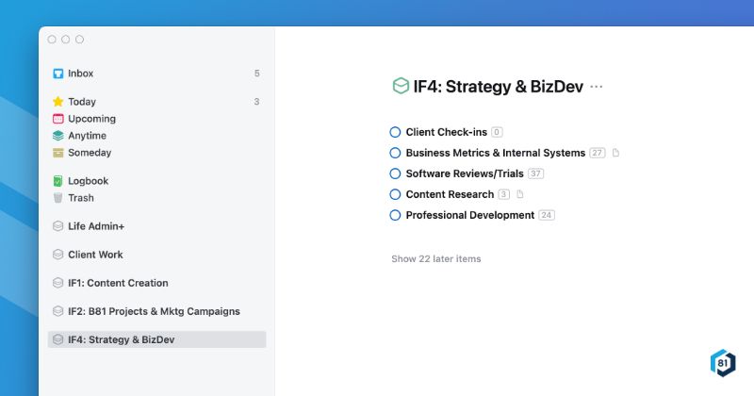Screen dimensions: 754x396
Task: Open Business Metrics & Internal Systems project
Action: (x=495, y=153)
